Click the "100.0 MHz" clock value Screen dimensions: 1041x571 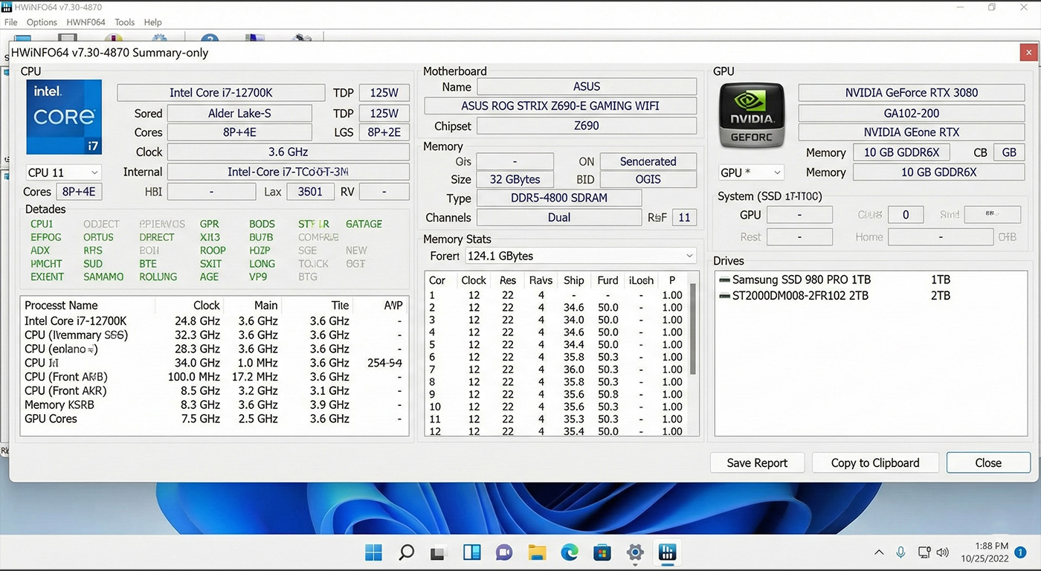pos(193,377)
